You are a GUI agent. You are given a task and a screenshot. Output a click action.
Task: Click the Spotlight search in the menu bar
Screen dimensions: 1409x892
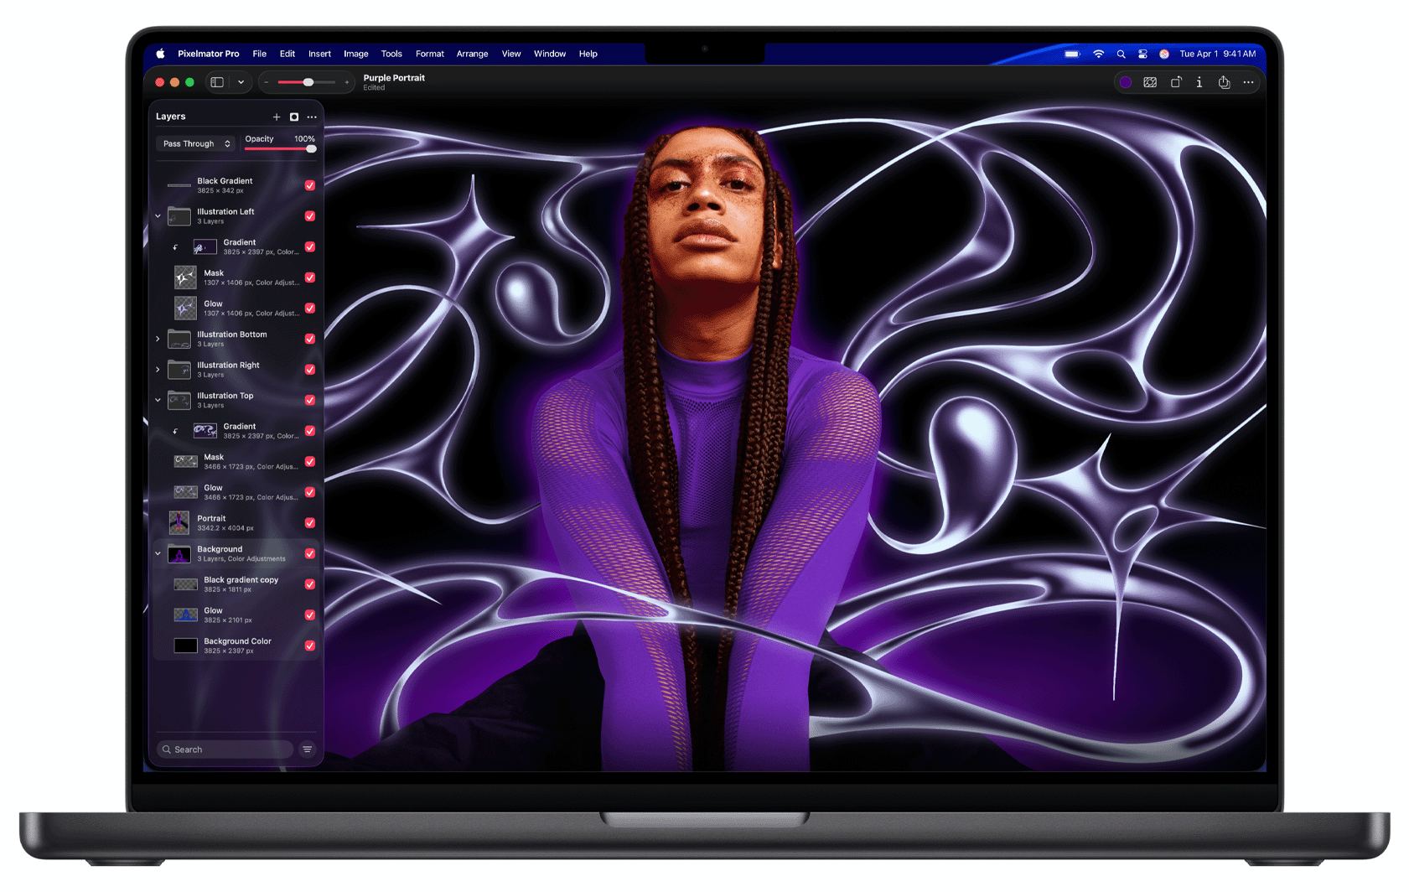[x=1122, y=53]
